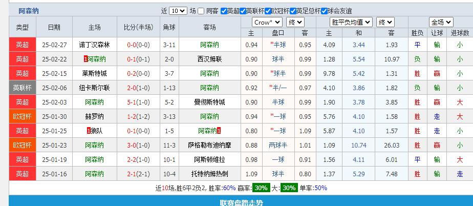Click the 5-1(1-0) score versus 曼彻斯特城
473x206 pixels.
[138, 102]
